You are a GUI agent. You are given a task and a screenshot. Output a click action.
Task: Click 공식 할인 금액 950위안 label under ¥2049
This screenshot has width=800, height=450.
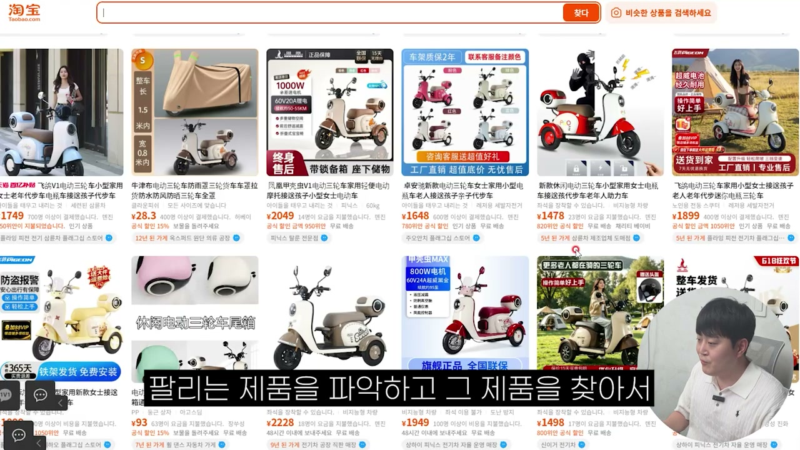pos(296,226)
